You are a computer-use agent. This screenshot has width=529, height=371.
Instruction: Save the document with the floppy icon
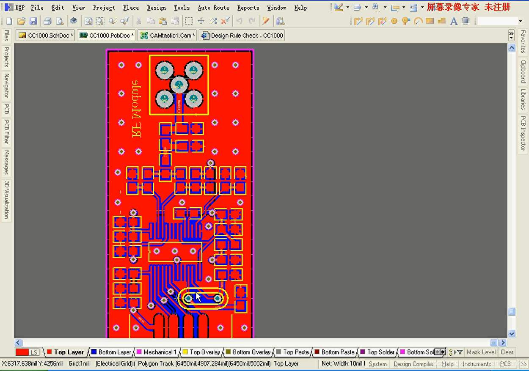pos(33,21)
